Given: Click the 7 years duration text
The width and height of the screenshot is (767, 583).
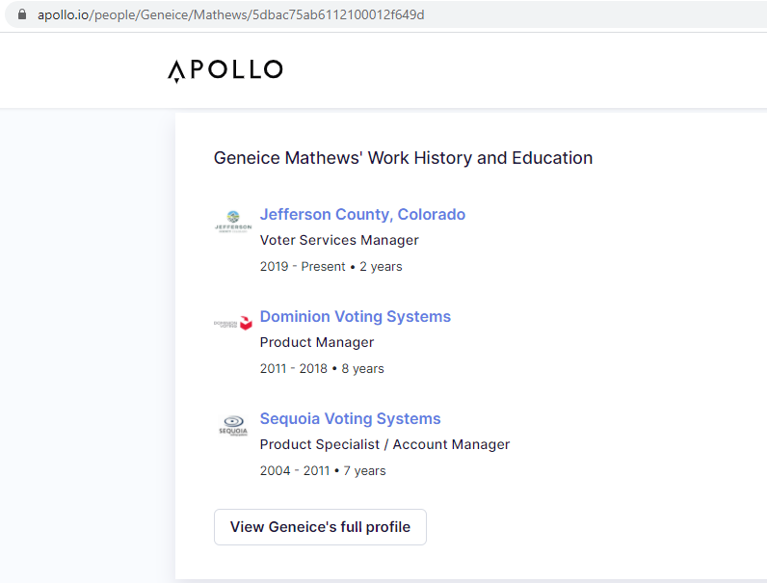Looking at the screenshot, I should 364,471.
